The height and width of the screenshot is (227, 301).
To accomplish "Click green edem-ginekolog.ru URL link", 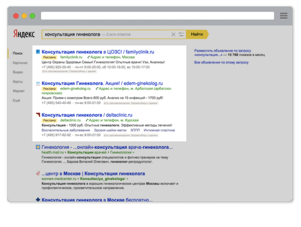I will pos(75,88).
